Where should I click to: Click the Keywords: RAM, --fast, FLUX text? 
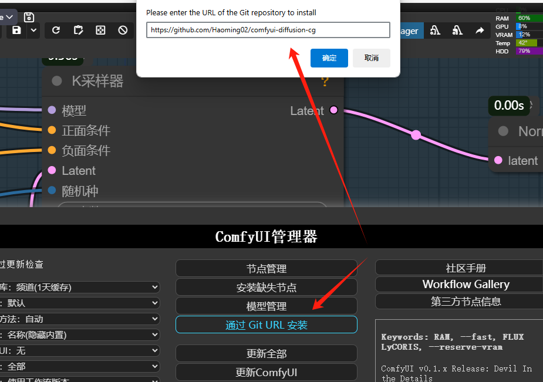(x=453, y=342)
